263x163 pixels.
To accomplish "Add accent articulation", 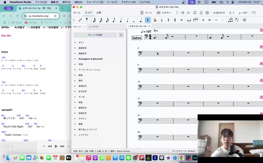I will point(210,20).
